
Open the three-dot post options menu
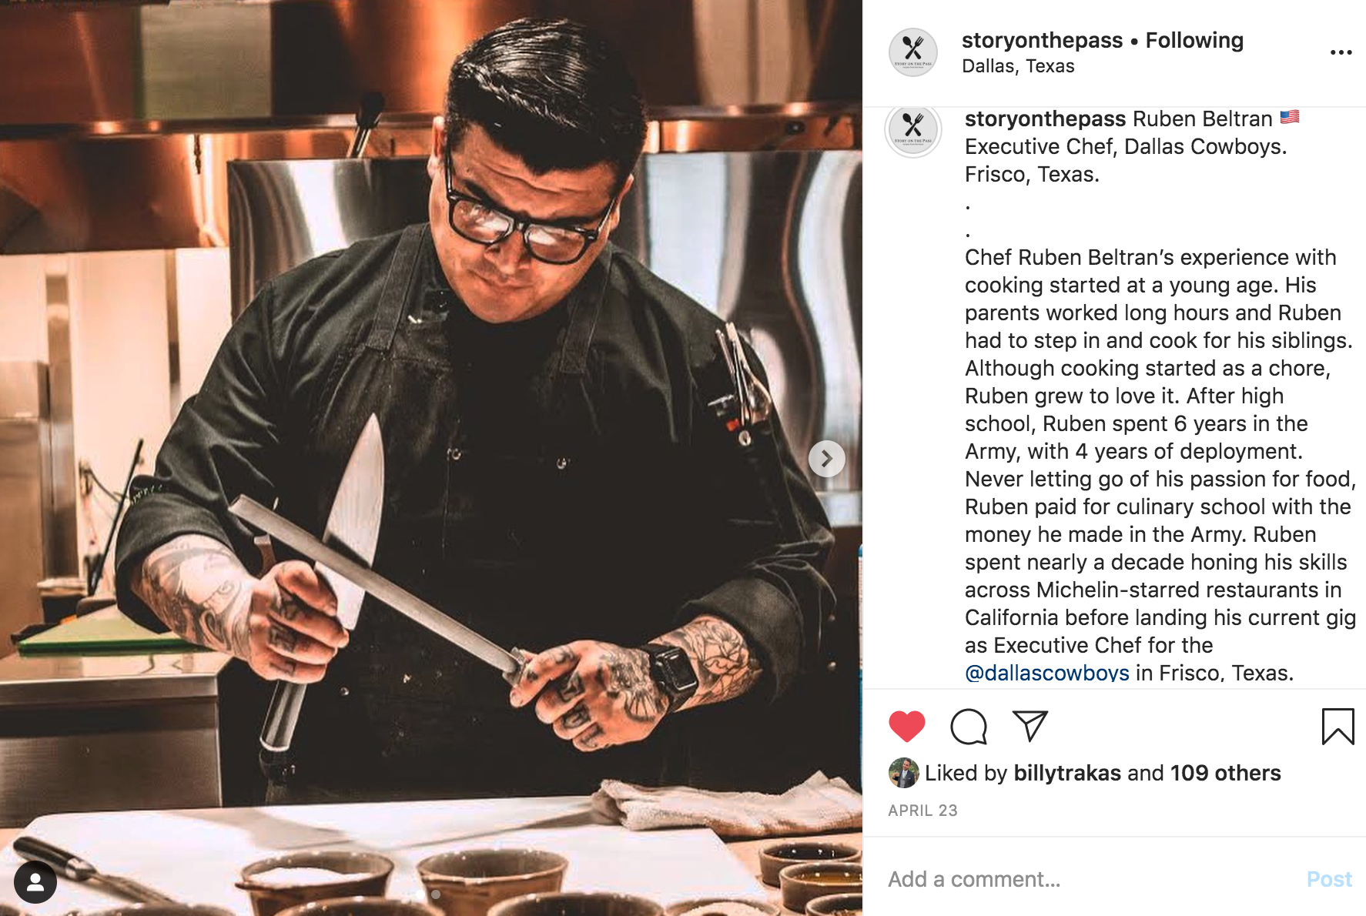(x=1341, y=52)
